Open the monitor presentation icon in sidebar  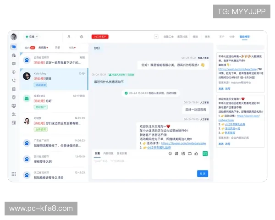pos(14,106)
